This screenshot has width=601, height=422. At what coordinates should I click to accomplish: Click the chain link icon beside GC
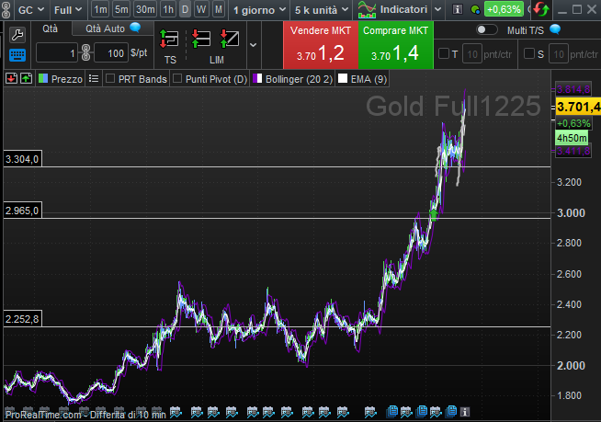(x=6, y=9)
